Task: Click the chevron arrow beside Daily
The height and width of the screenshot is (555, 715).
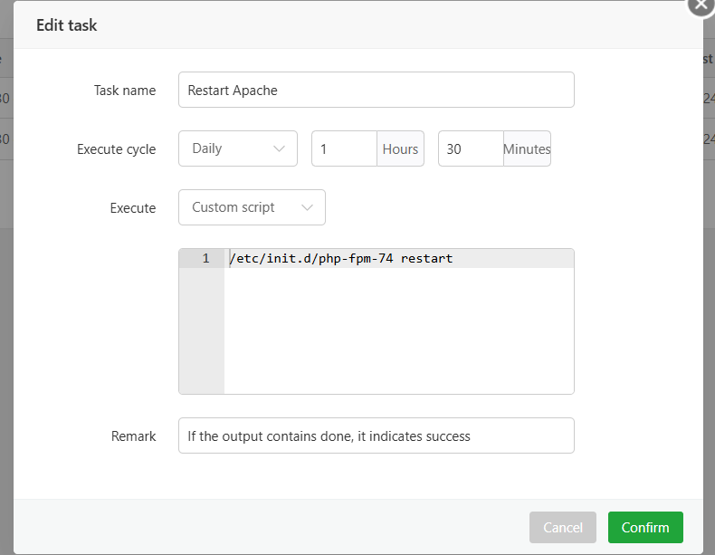Action: 279,149
